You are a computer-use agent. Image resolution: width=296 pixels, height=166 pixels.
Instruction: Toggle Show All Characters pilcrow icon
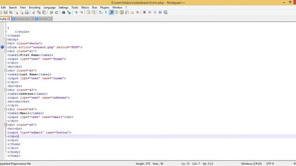coord(106,12)
